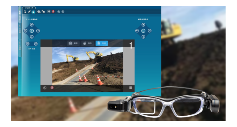
Task: Click the center button of camera position pad
Action: pyautogui.click(x=32, y=31)
